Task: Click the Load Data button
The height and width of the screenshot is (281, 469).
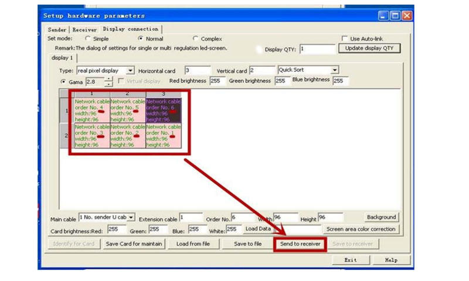Action: [x=258, y=229]
